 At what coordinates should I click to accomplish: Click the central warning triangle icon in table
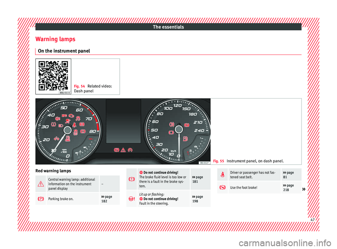[x=41, y=184]
